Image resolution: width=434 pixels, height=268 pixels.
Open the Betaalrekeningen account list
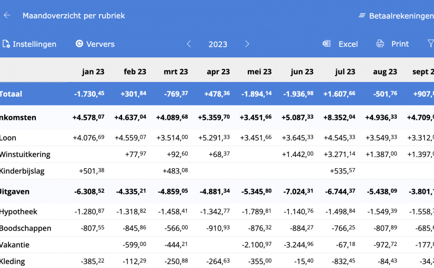(396, 16)
